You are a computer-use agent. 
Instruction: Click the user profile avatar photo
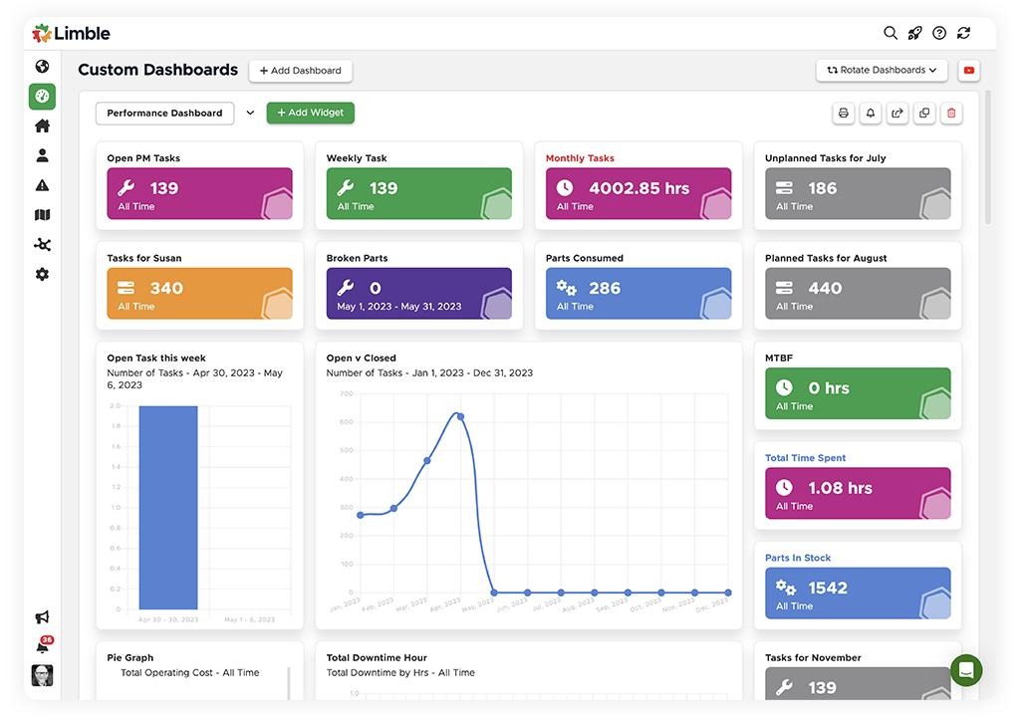(x=42, y=675)
